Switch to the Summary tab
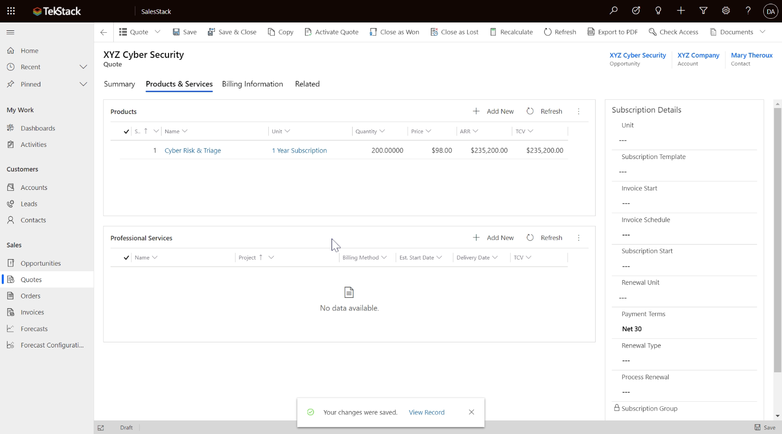Image resolution: width=782 pixels, height=434 pixels. coord(119,84)
